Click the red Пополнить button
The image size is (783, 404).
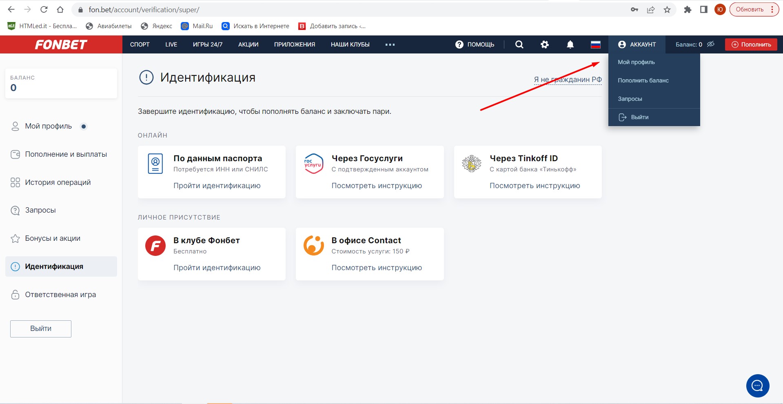(751, 44)
